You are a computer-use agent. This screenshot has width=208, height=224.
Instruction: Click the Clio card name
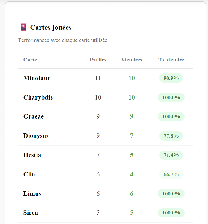(29, 174)
